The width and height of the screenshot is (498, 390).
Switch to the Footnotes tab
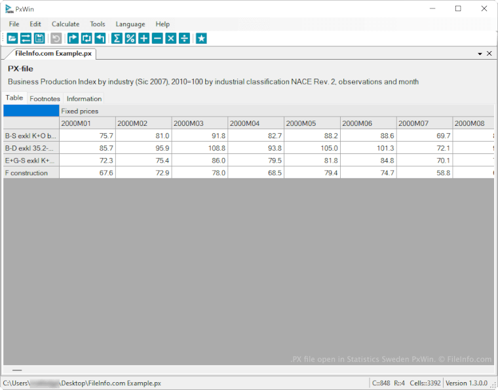pos(45,99)
